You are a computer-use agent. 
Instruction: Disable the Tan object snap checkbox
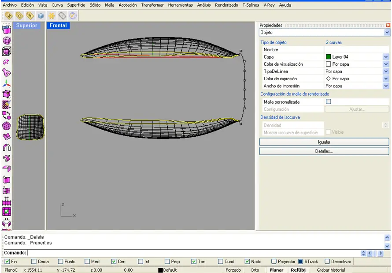194,262
